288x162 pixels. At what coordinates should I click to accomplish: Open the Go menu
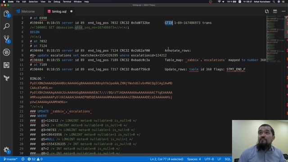click(x=49, y=2)
